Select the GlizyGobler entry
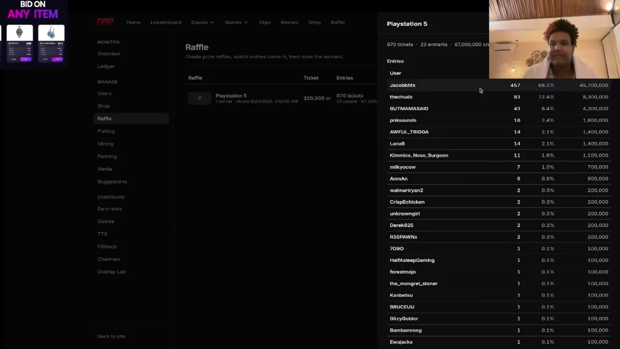 click(499, 318)
